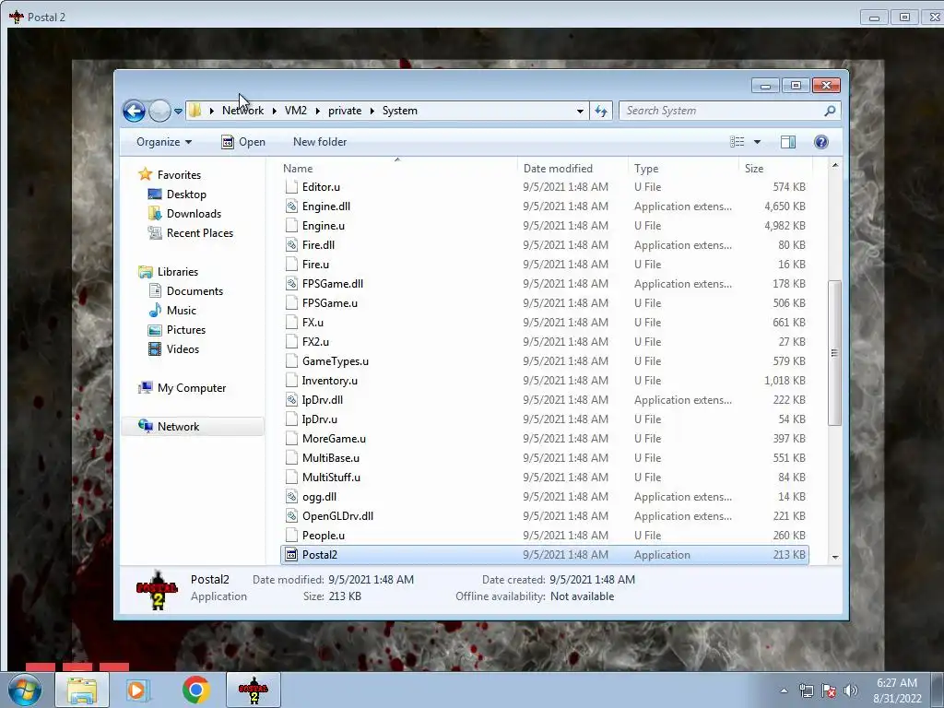
Task: Click the search magnifier icon
Action: [x=830, y=111]
